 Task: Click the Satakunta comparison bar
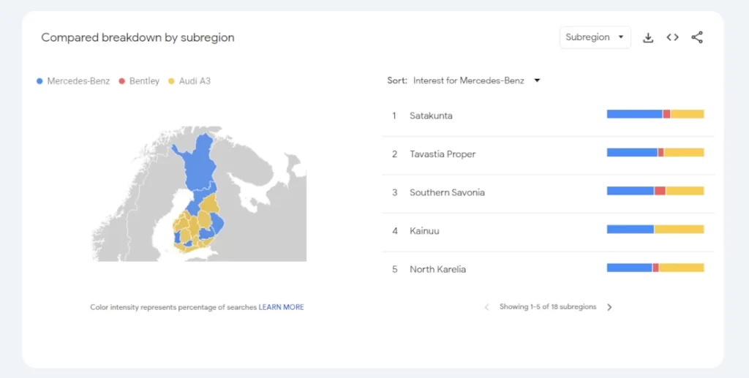(655, 114)
